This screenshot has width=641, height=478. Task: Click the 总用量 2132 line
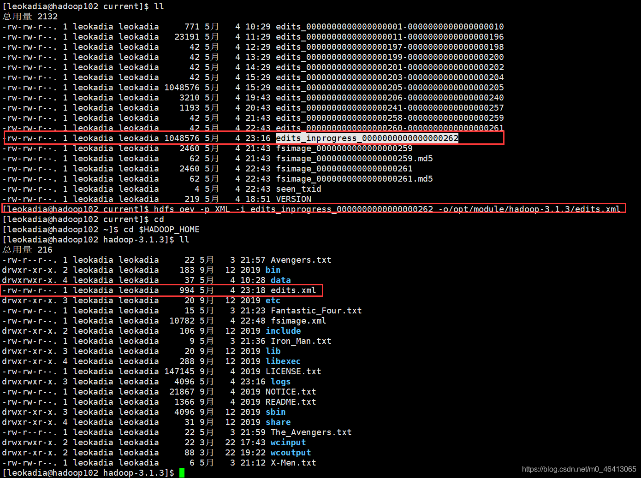[30, 17]
